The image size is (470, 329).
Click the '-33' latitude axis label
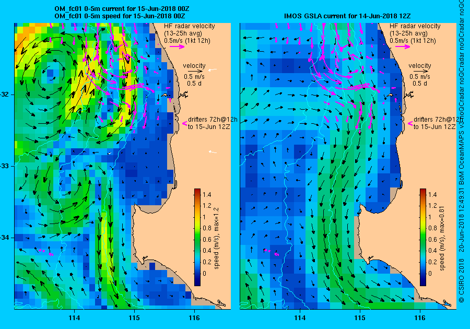pos(5,166)
